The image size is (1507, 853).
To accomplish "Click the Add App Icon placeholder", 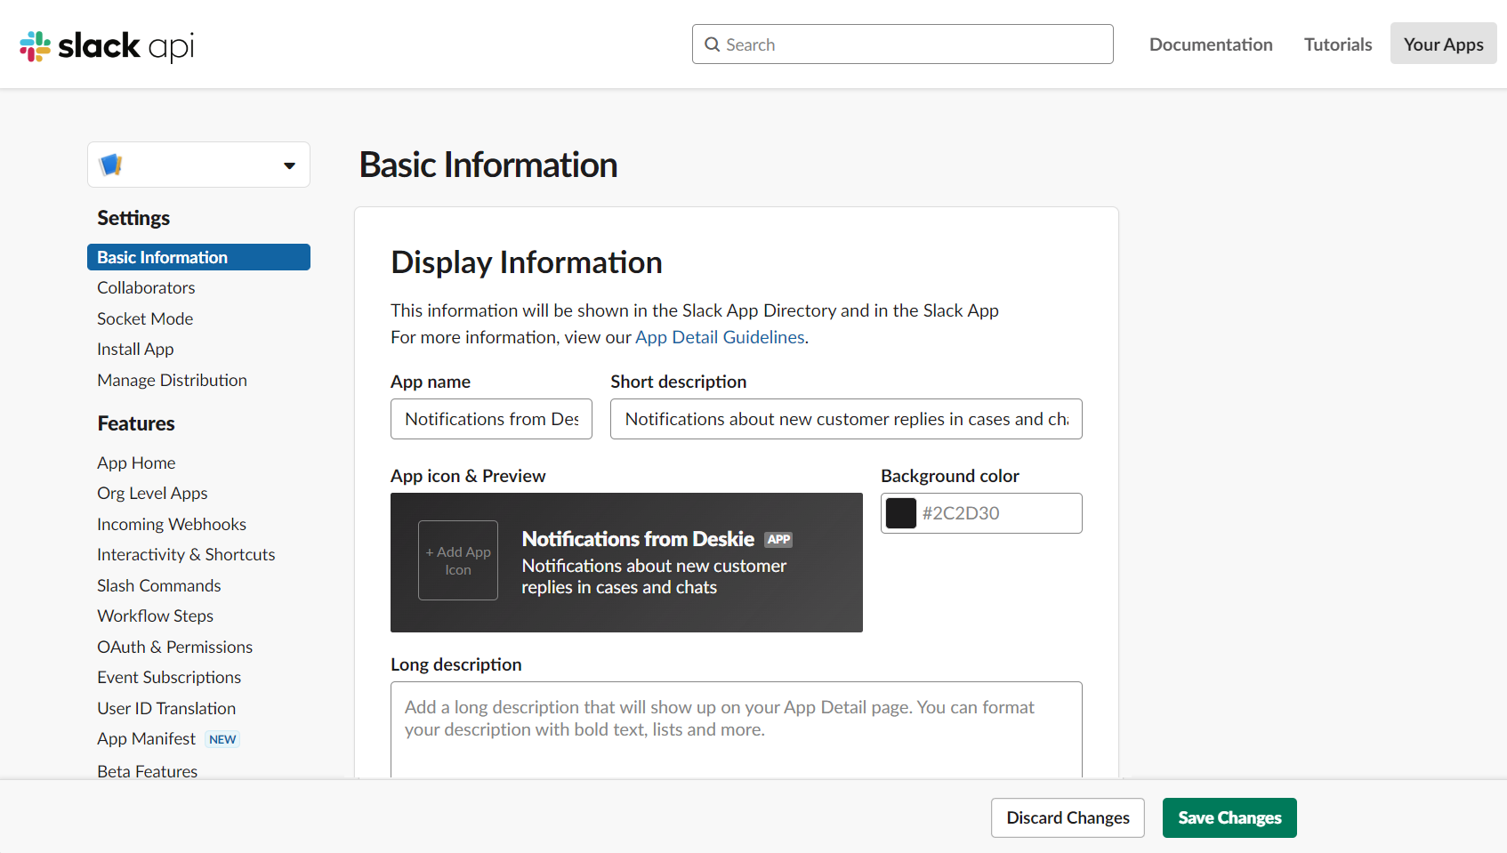I will click(458, 560).
